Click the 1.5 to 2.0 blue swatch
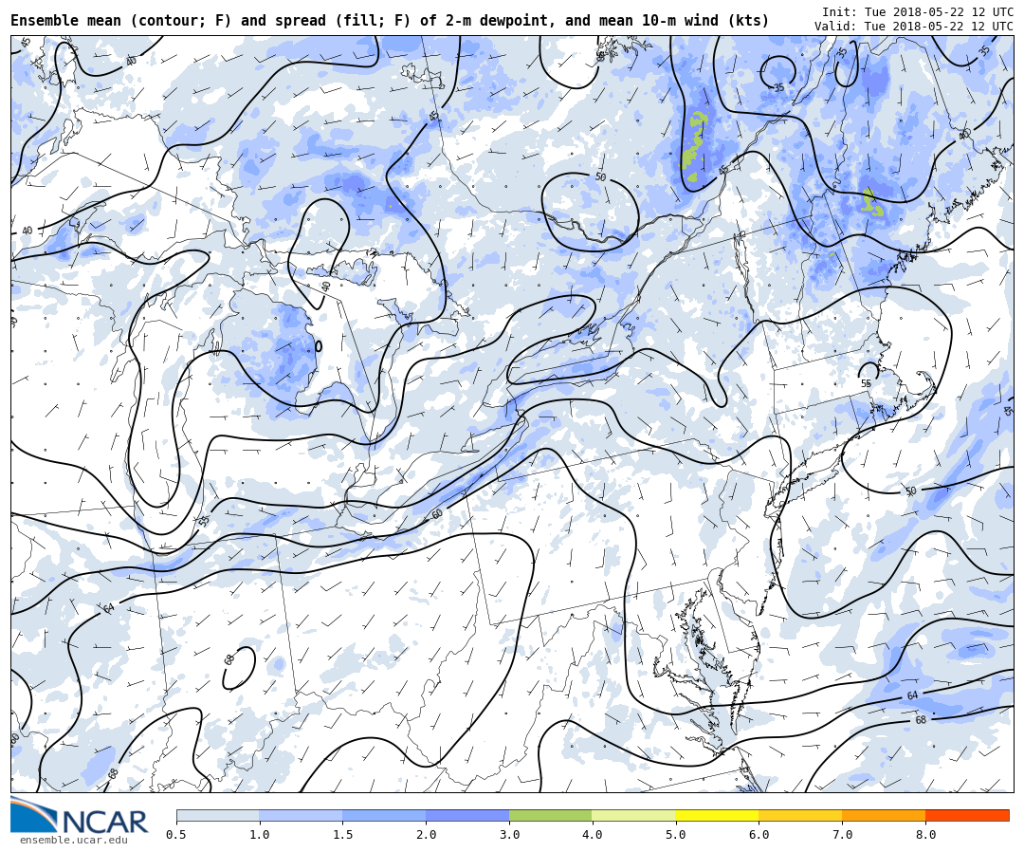 [385, 815]
